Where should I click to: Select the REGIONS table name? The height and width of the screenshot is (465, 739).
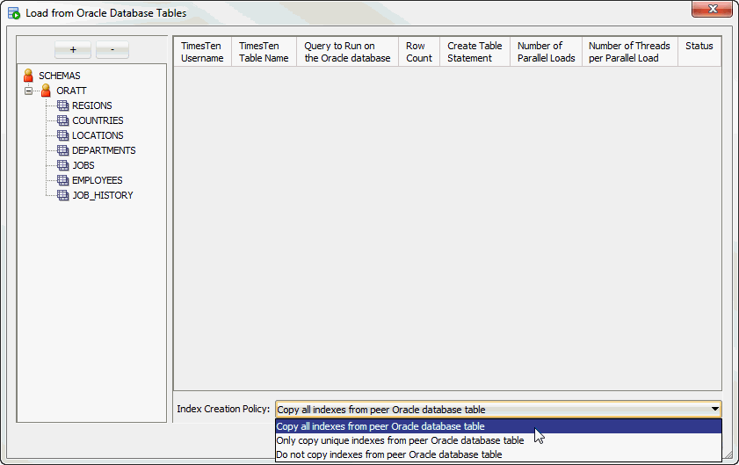point(92,105)
